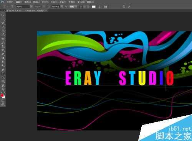The width and height of the screenshot is (192, 141).
Task: Click the red foreground color swatch
Action: [2, 95]
